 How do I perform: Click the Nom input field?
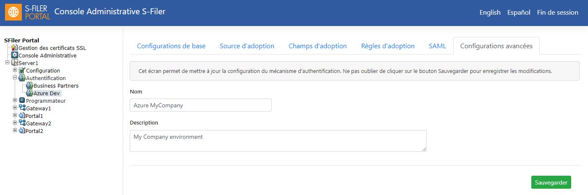[x=201, y=105]
